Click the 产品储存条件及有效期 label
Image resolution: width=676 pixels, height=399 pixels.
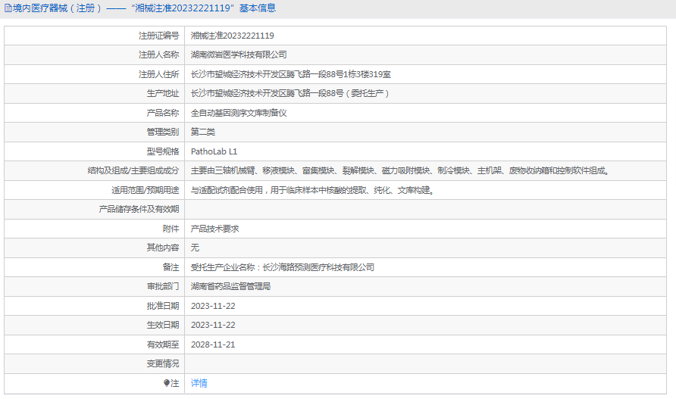coord(139,209)
